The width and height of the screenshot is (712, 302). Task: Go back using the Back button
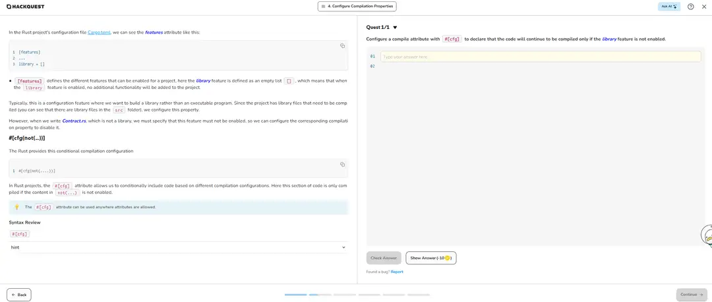(19, 295)
